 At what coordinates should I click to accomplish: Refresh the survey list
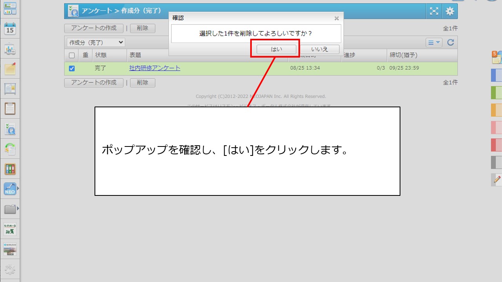(x=451, y=42)
